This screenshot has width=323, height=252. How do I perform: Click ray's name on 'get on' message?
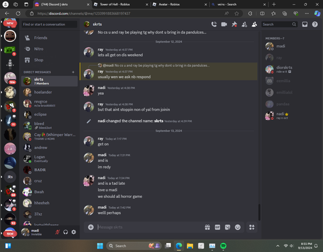point(100,139)
